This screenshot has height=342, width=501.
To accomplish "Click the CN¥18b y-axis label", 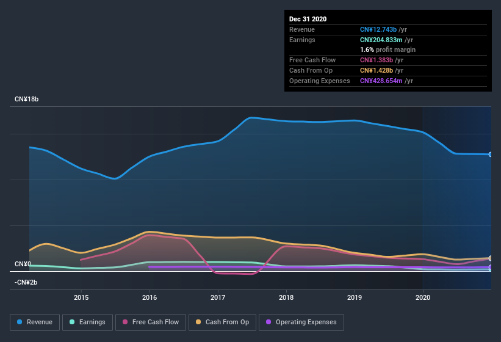I will [x=27, y=99].
